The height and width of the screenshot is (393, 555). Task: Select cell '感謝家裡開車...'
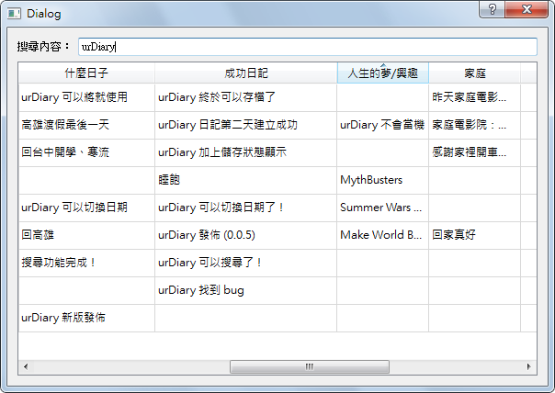click(475, 152)
